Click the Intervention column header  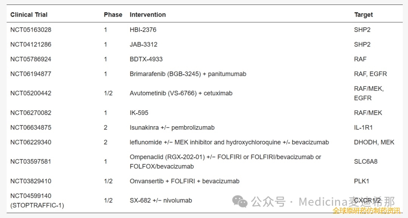pos(148,15)
